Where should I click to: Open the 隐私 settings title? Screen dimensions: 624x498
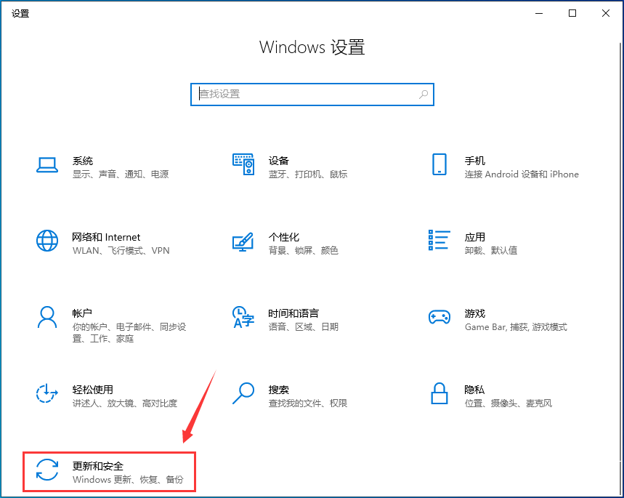point(474,390)
